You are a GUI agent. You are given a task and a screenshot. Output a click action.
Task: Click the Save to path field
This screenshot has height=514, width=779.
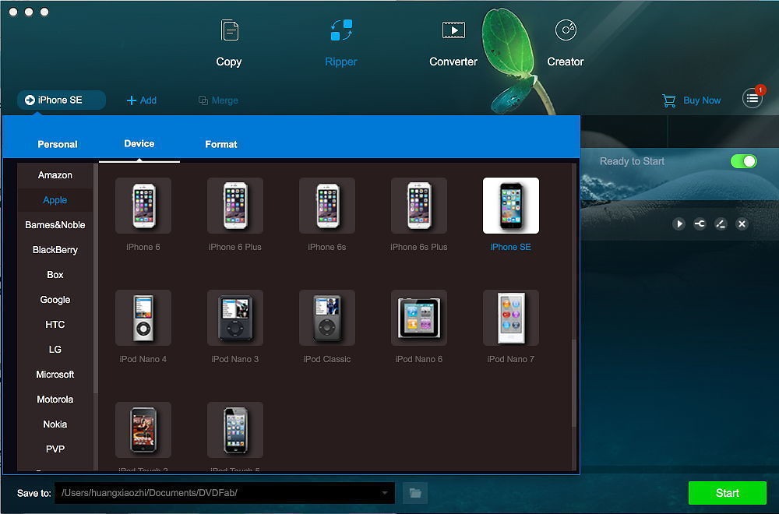224,493
